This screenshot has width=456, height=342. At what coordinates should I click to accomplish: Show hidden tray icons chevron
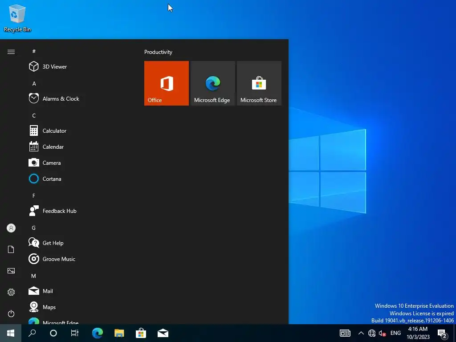(x=361, y=333)
